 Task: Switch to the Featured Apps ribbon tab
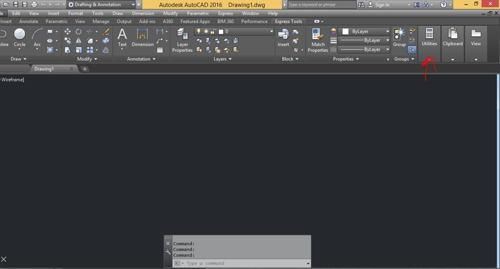[x=195, y=21]
